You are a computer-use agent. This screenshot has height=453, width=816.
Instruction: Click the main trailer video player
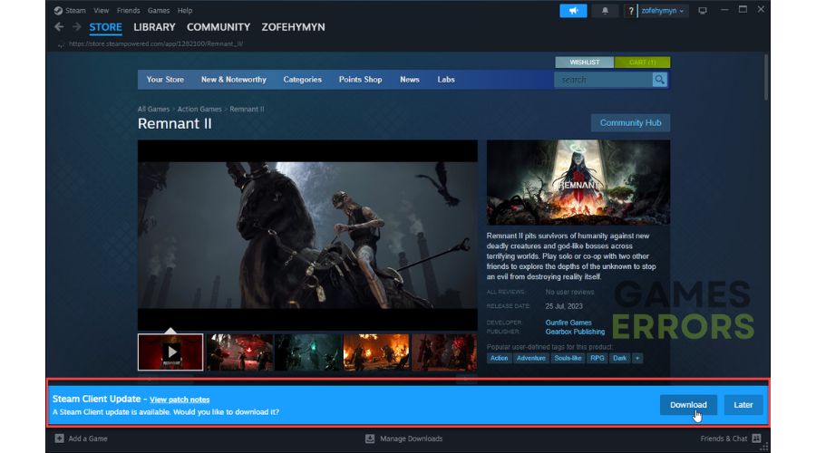307,235
